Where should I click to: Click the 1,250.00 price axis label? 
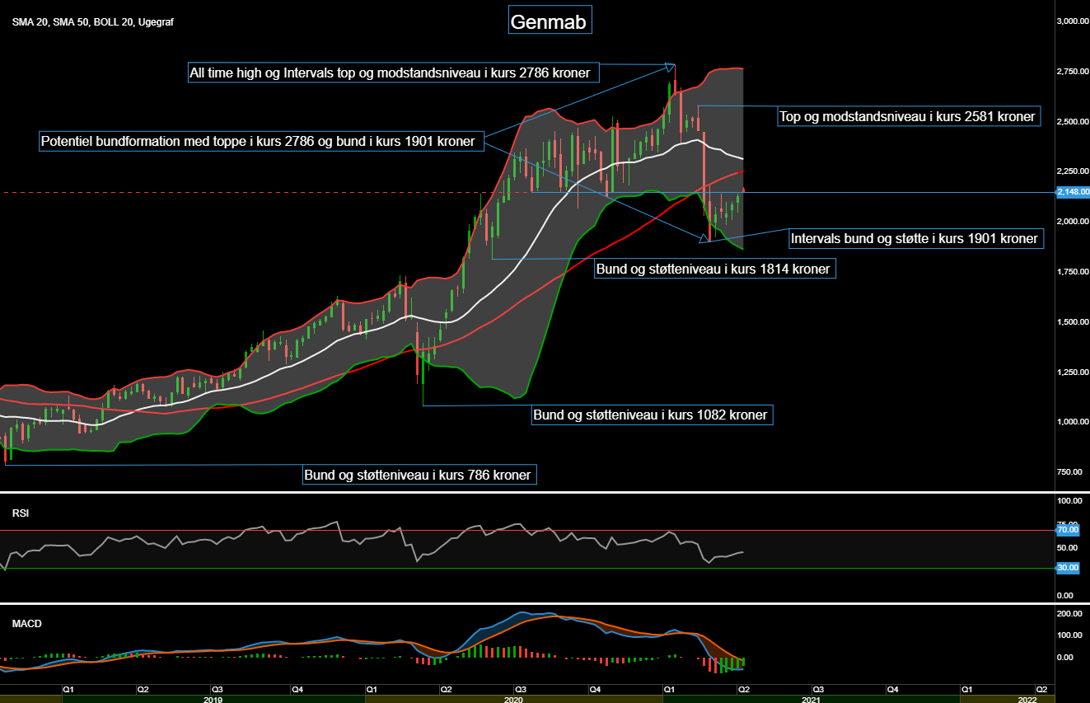[1073, 373]
